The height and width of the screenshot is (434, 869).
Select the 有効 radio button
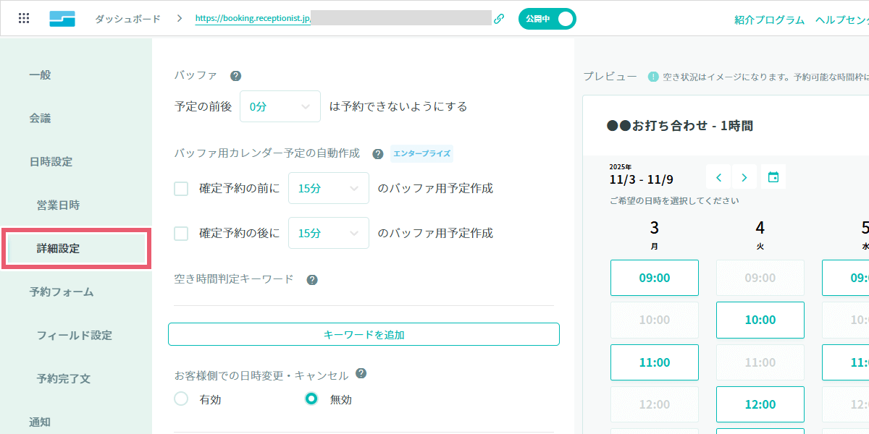tap(181, 398)
